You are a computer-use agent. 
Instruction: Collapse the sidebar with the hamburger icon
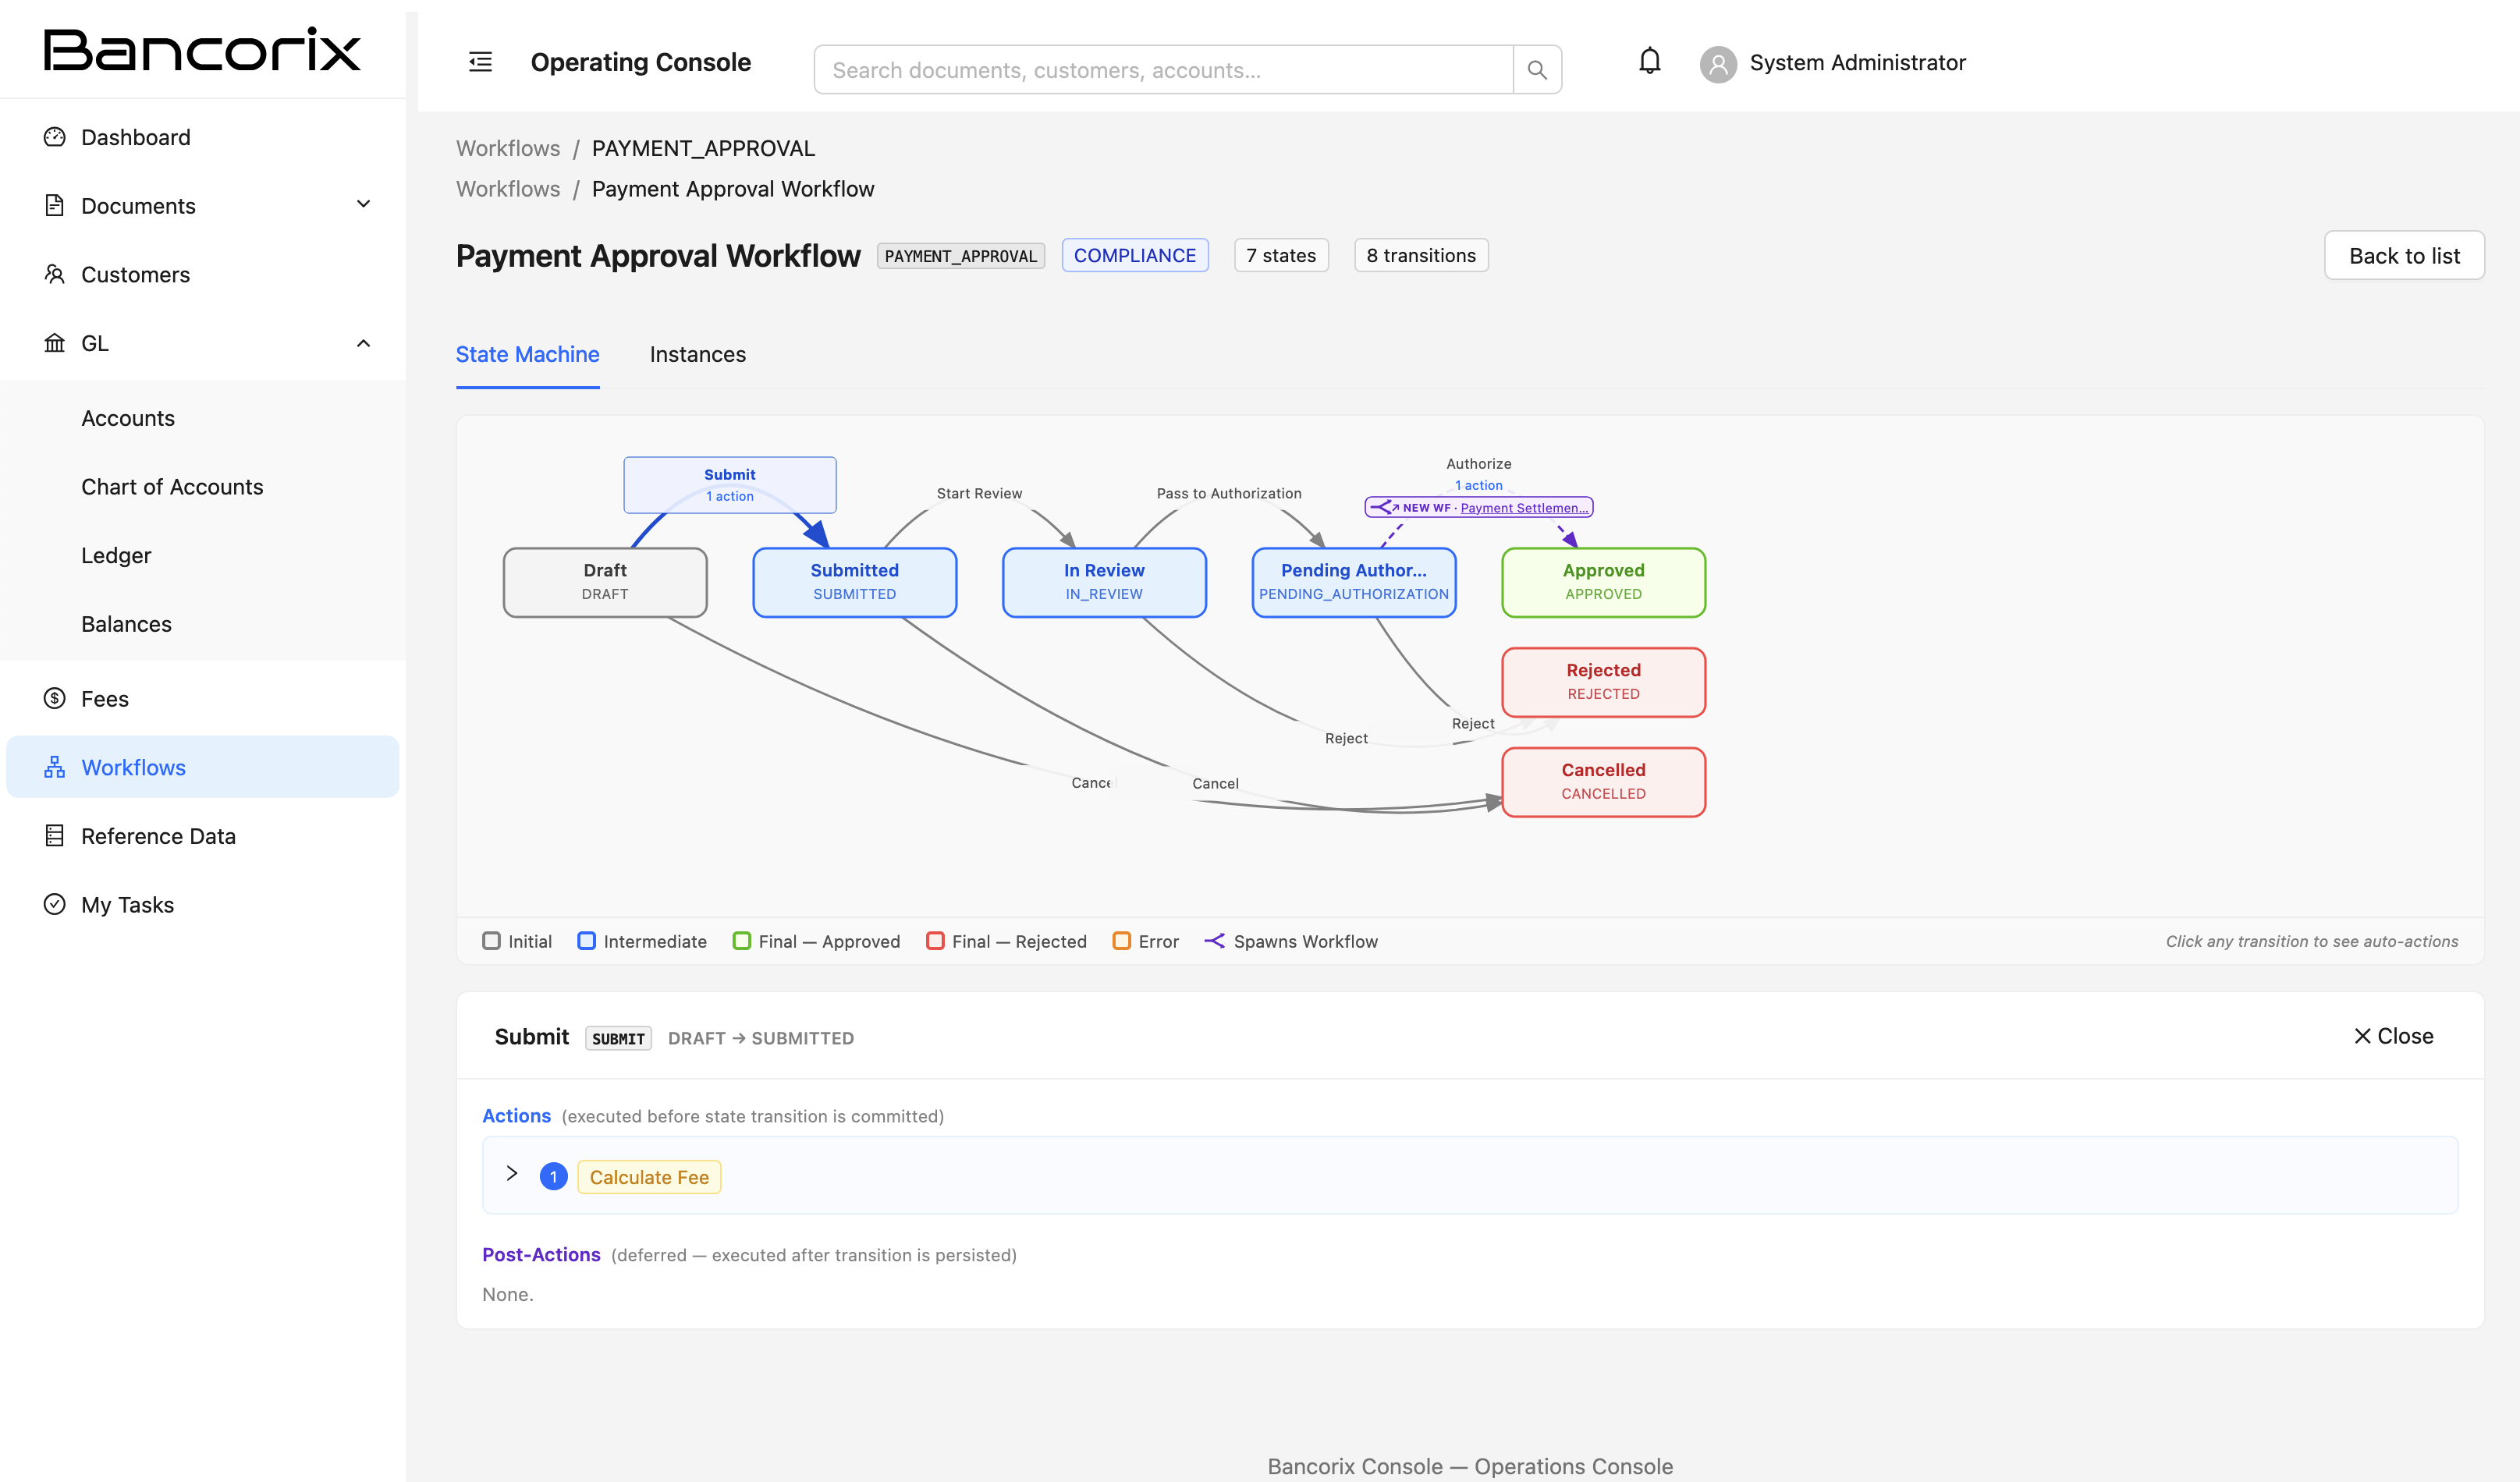480,61
